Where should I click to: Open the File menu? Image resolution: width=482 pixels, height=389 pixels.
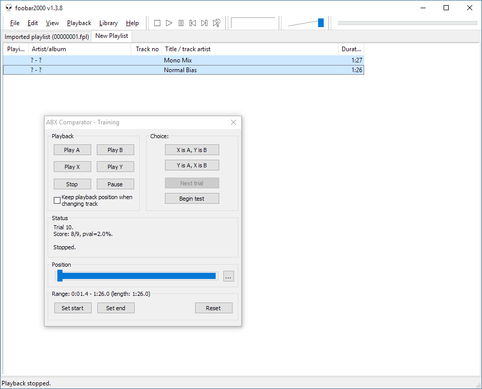(x=15, y=23)
